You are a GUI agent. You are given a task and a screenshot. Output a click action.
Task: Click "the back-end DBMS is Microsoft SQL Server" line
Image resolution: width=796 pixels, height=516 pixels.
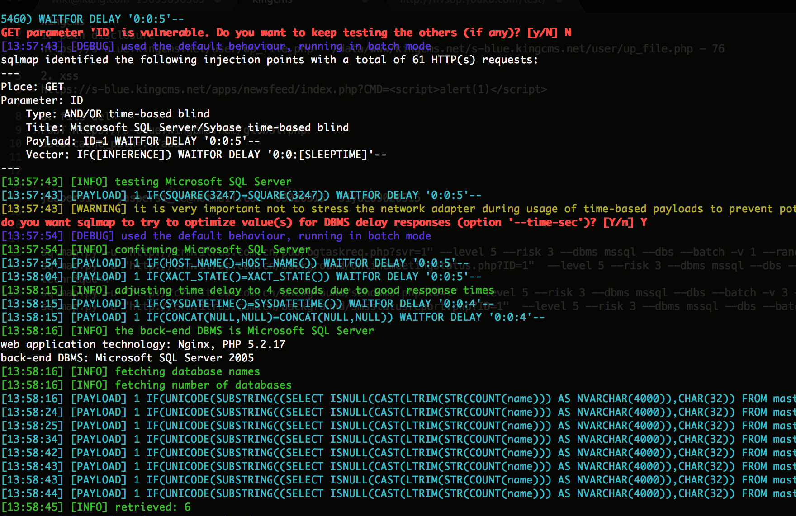point(187,331)
